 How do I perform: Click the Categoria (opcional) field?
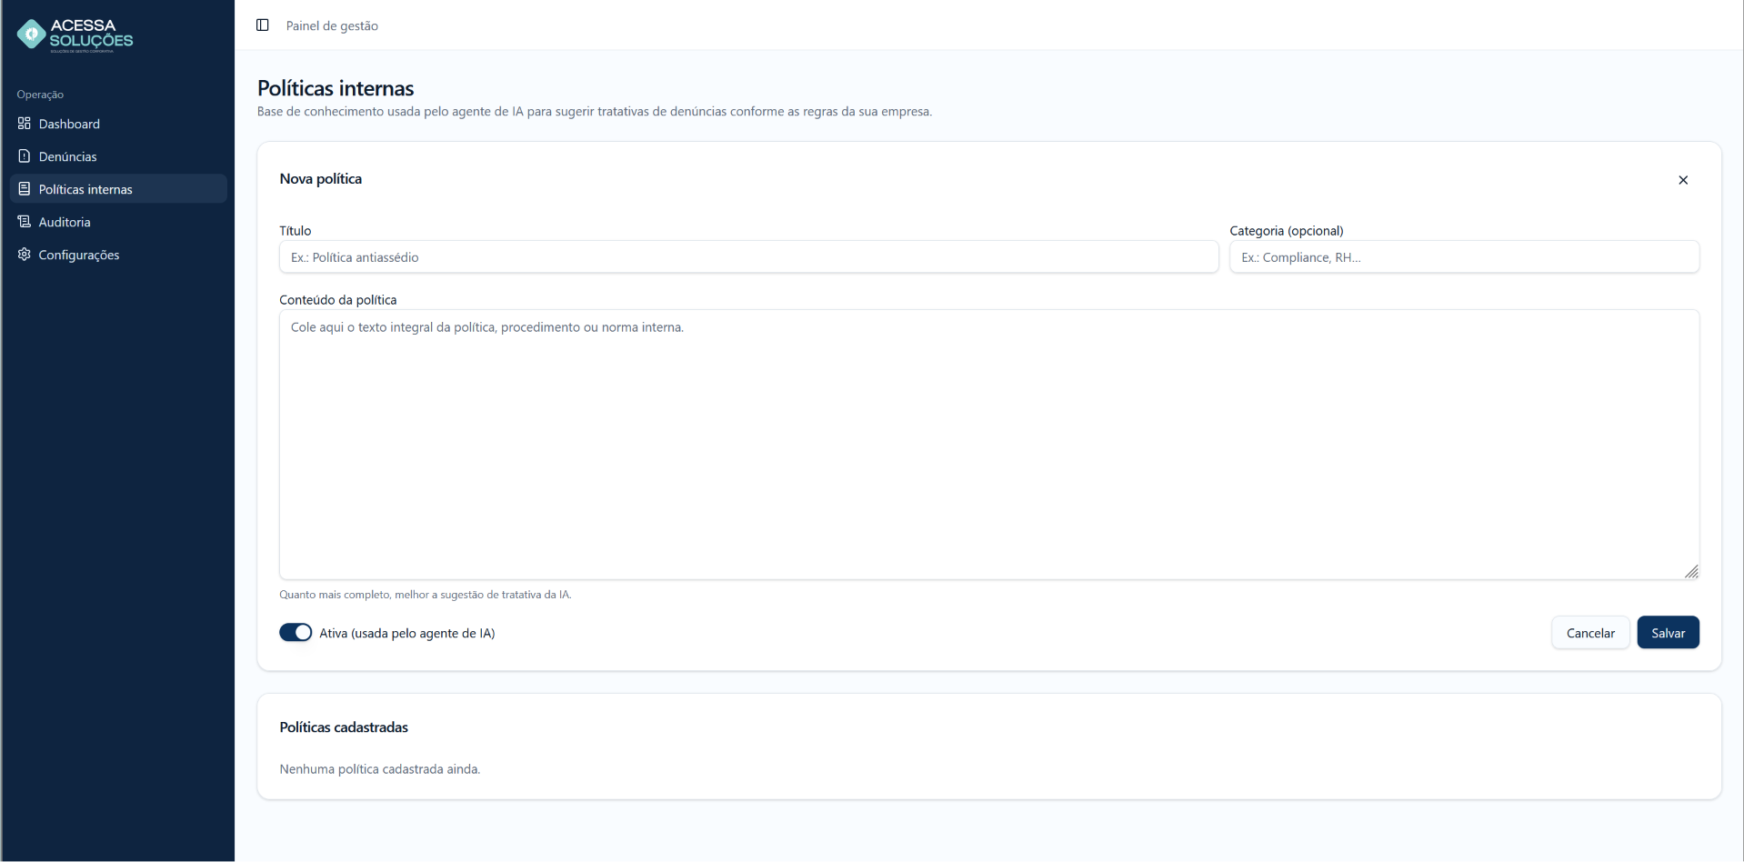[x=1464, y=257]
